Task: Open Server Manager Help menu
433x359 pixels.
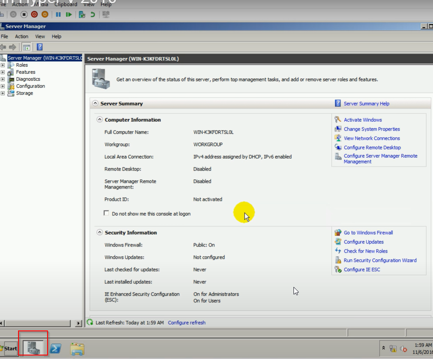Action: pos(56,36)
